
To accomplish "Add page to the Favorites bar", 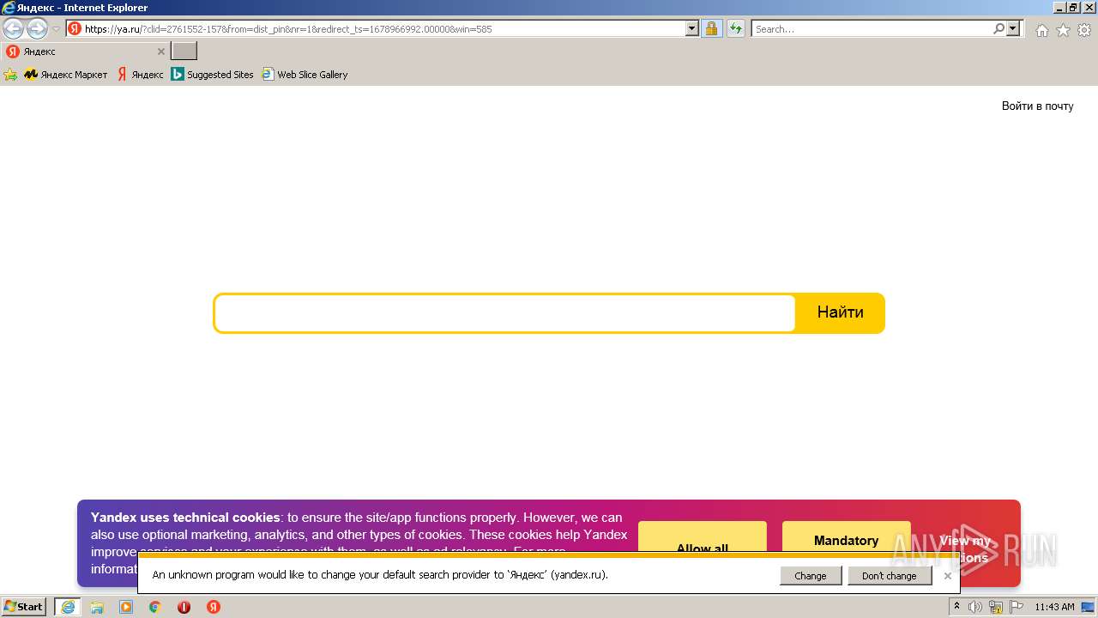I will click(x=10, y=75).
